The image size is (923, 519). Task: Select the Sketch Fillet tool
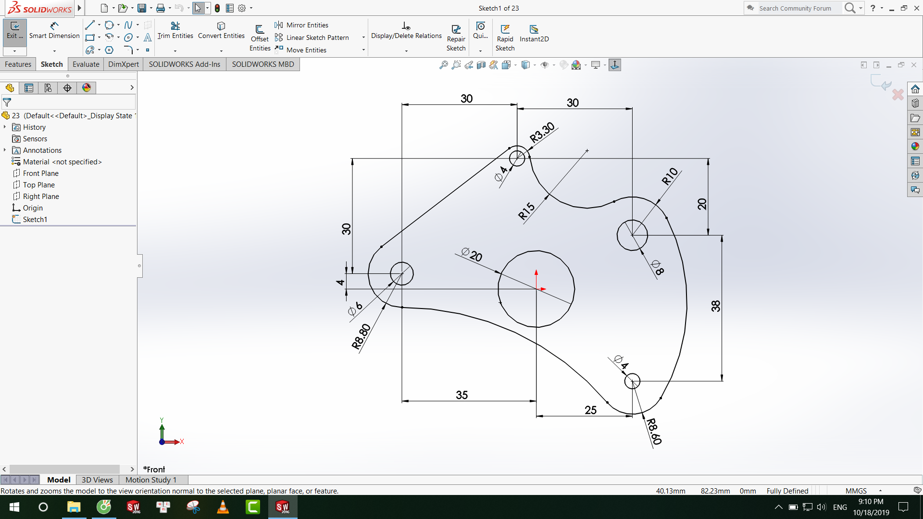(x=128, y=50)
